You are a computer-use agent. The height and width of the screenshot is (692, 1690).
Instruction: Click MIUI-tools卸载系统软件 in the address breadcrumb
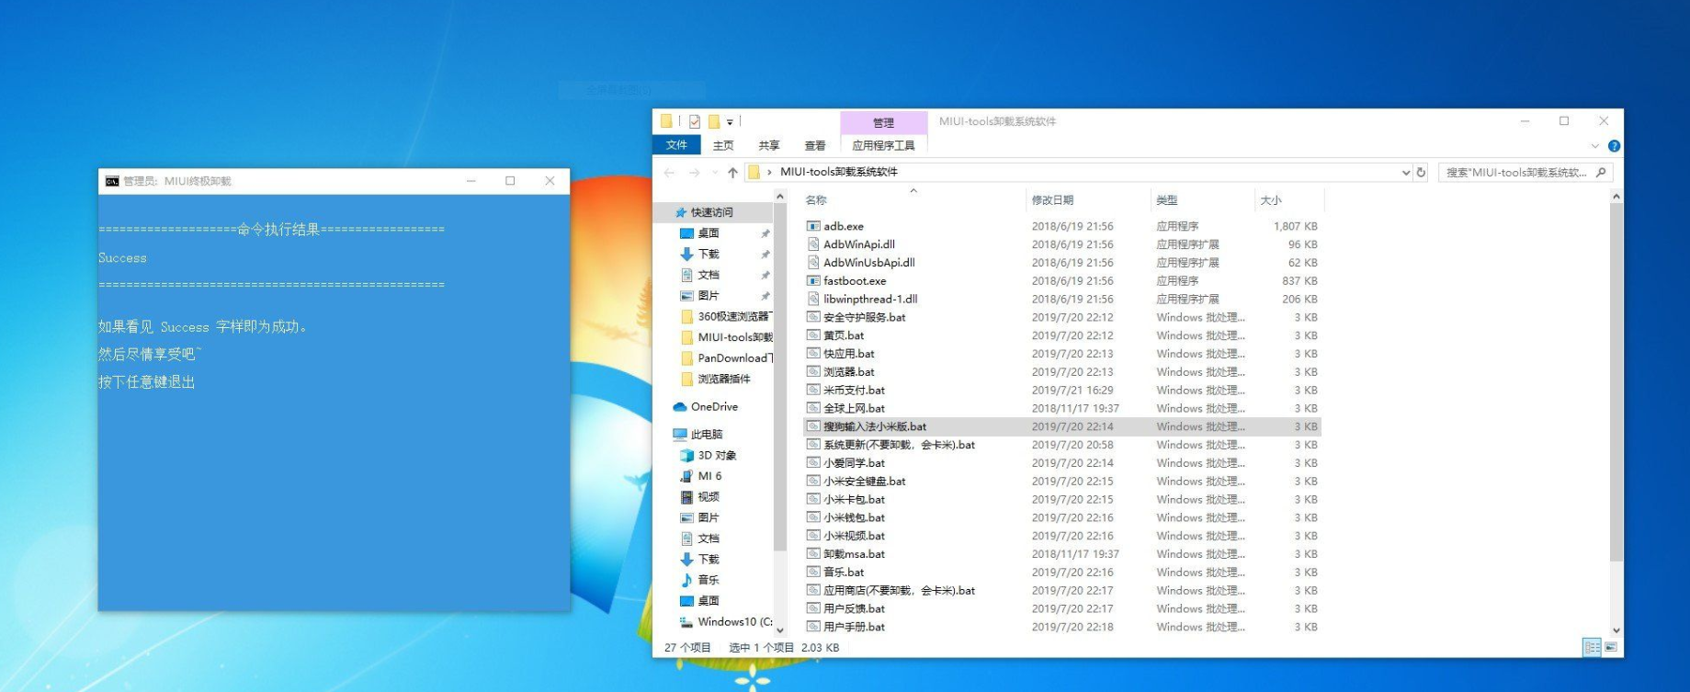(839, 172)
